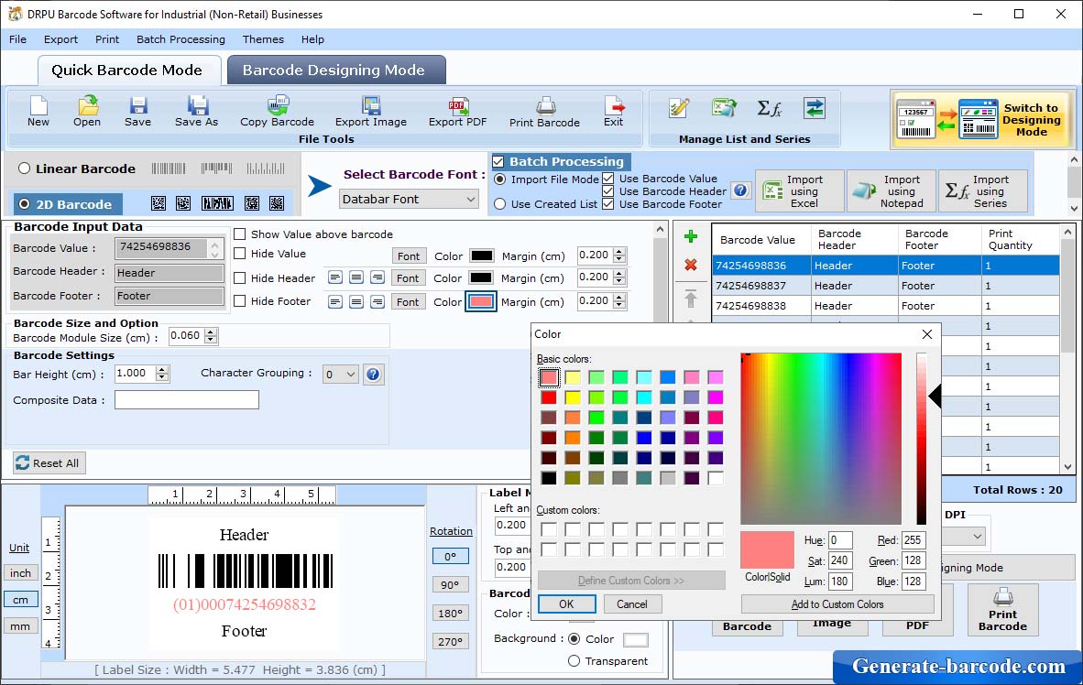Increase Bar Height stepper

pyautogui.click(x=161, y=370)
